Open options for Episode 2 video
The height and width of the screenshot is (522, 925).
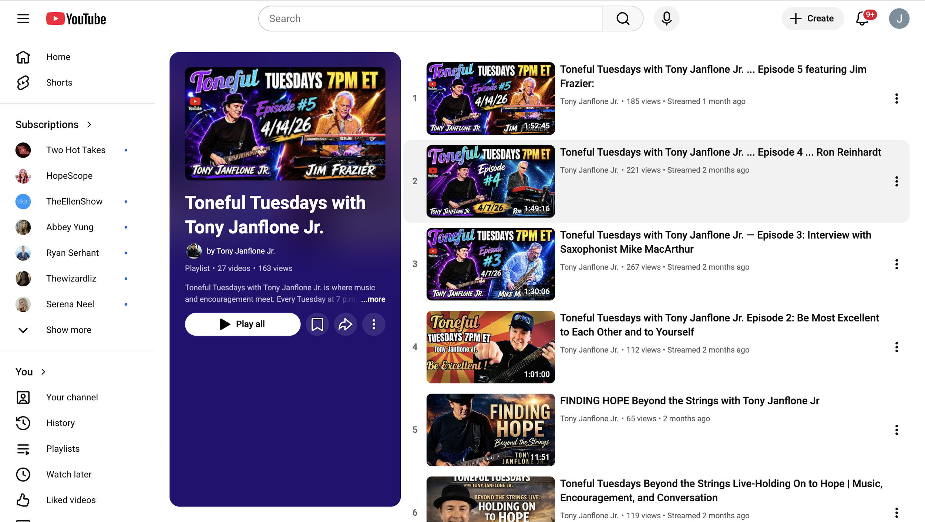pyautogui.click(x=897, y=347)
